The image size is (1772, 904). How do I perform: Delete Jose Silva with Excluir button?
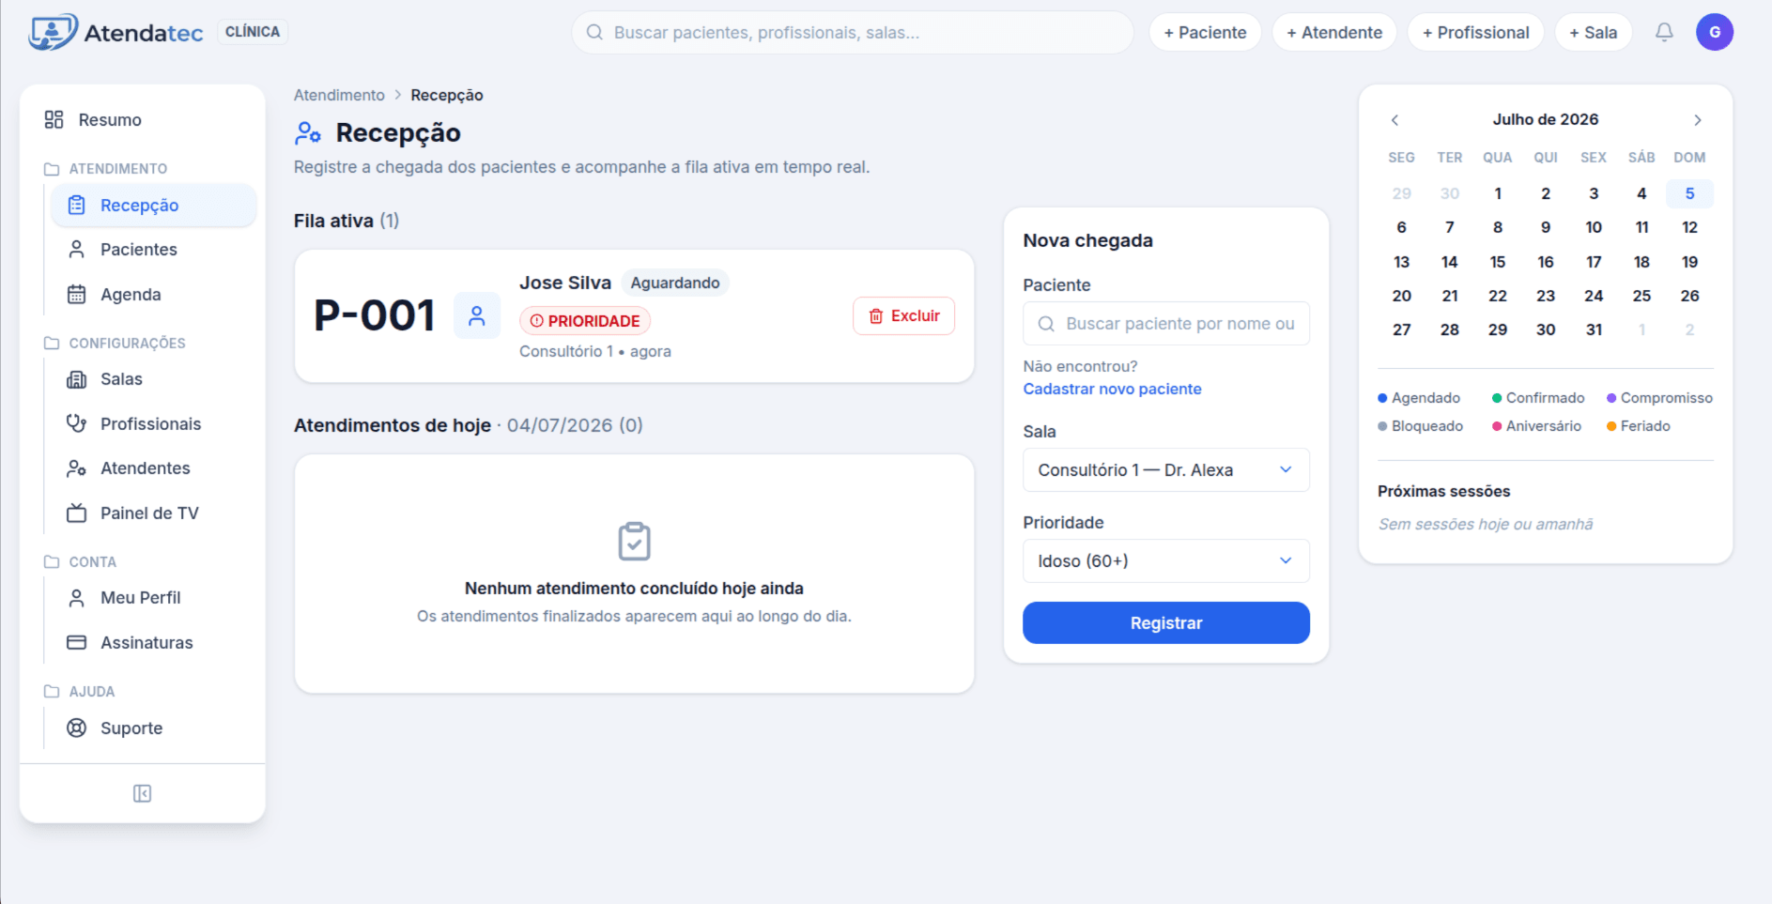point(903,316)
